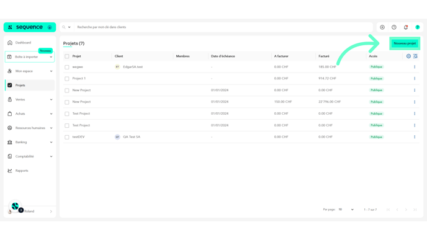Open the user profile arrow beside Roland

(x=51, y=211)
